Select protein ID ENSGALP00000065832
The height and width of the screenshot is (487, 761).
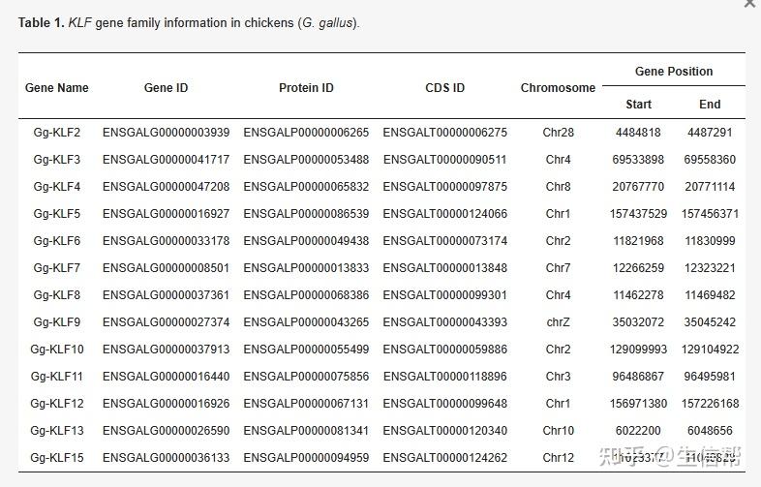[306, 187]
